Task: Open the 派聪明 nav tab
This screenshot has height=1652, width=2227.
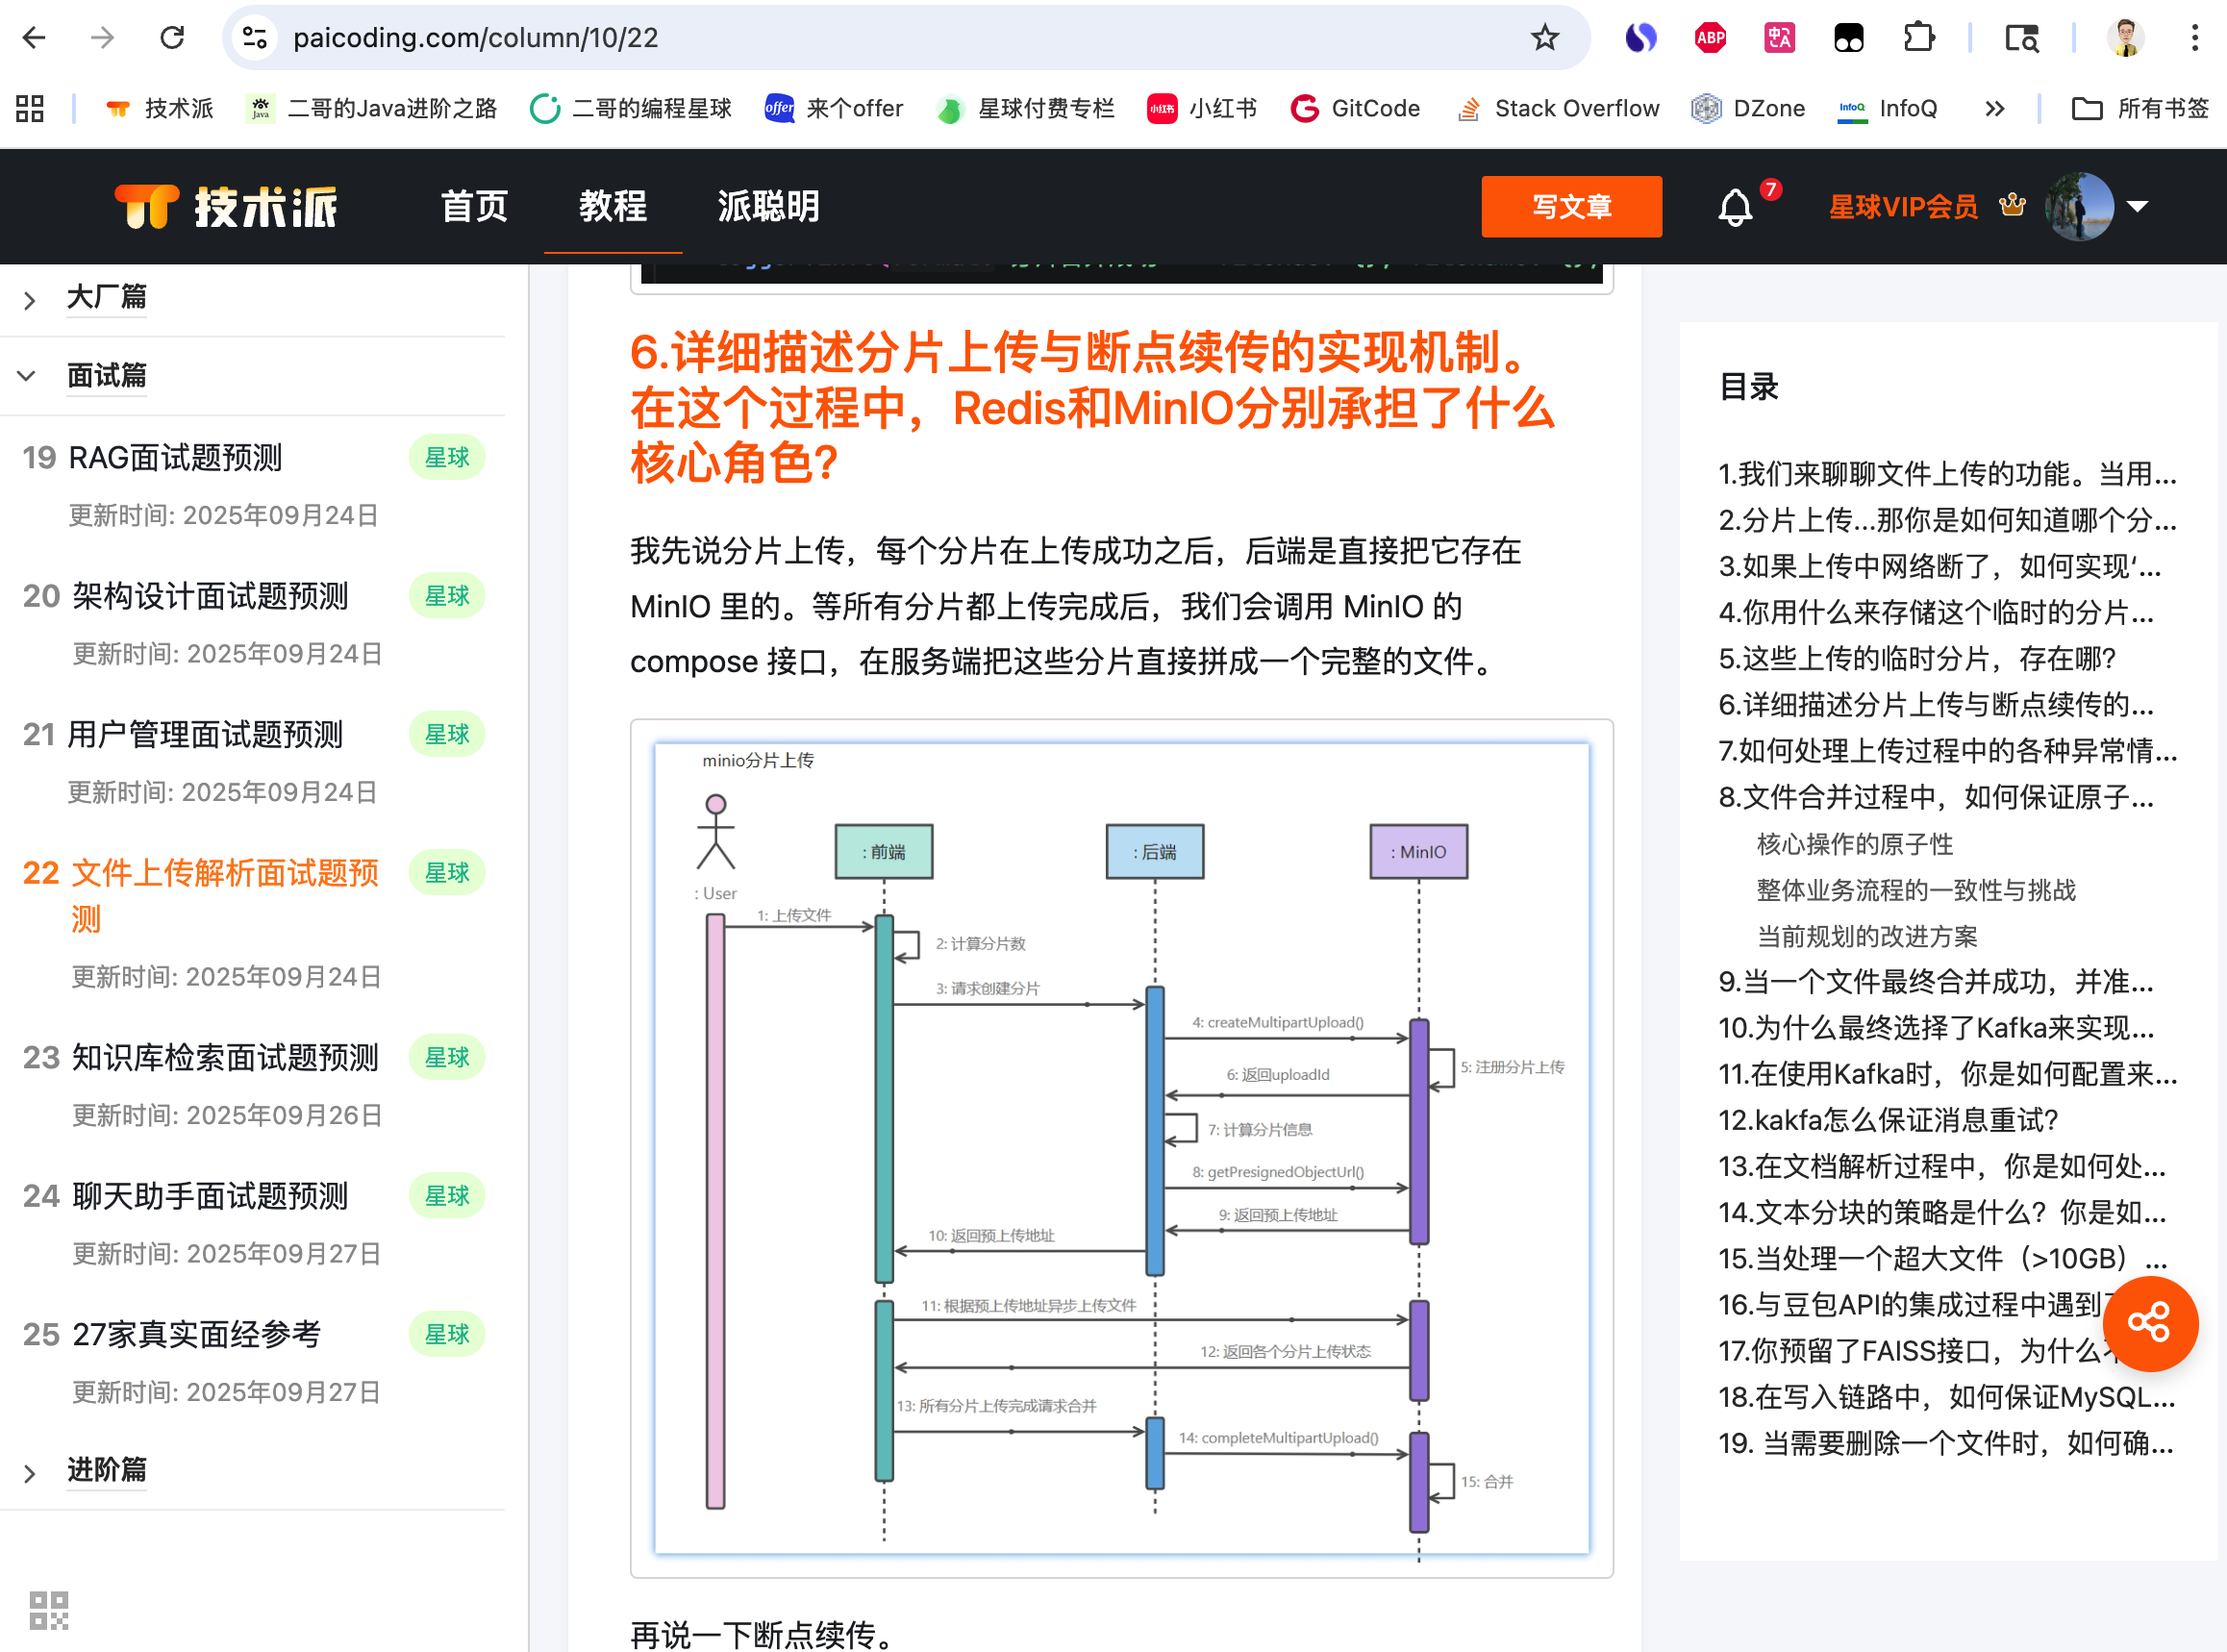Action: tap(768, 207)
